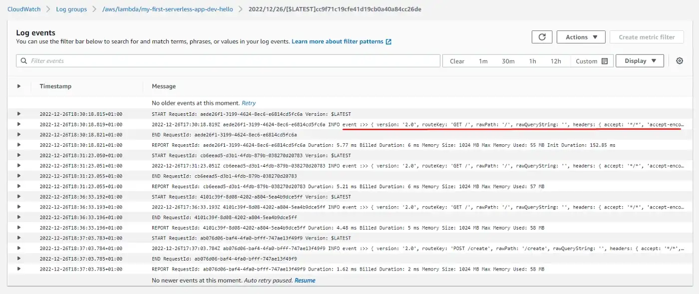Screen dimensions: 699x294
Task: Resume auto retry for newer events
Action: tap(305, 281)
